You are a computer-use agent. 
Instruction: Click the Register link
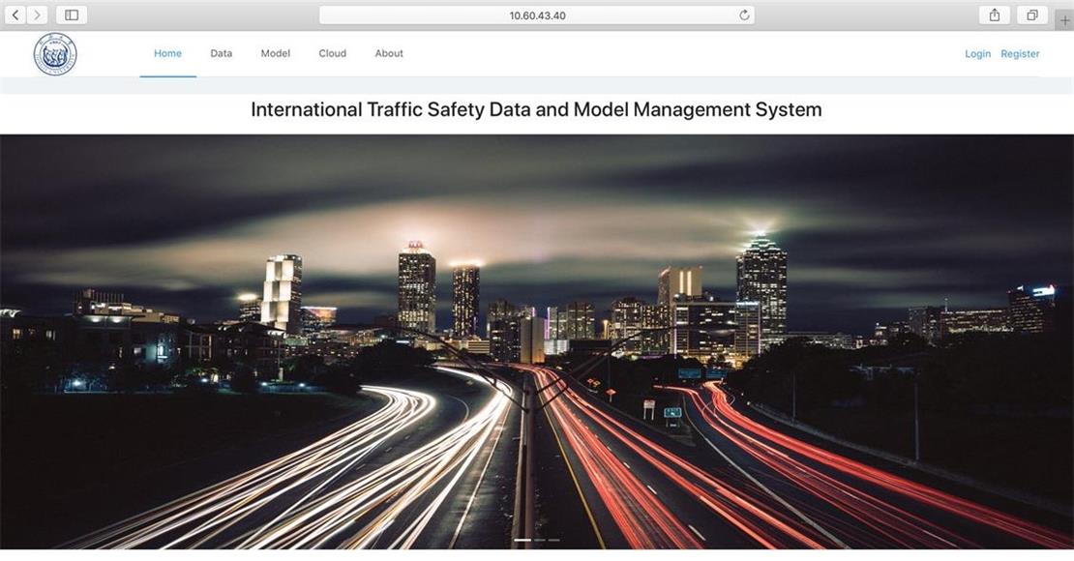click(1020, 54)
